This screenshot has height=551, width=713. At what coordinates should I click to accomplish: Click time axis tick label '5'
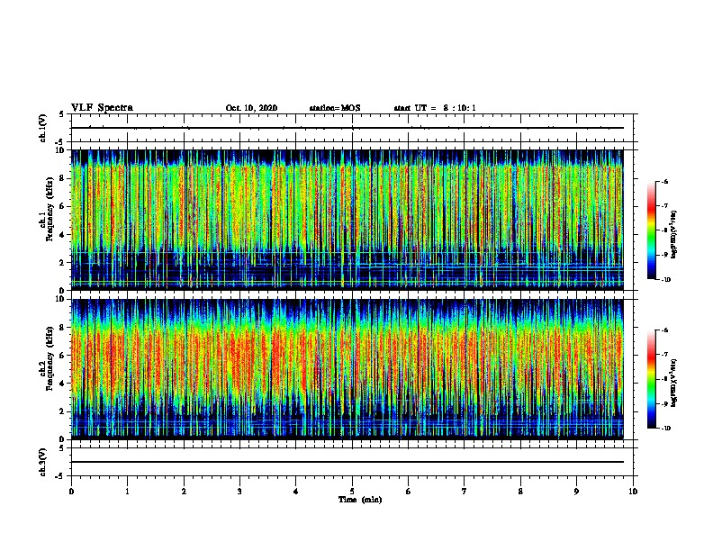tap(352, 492)
